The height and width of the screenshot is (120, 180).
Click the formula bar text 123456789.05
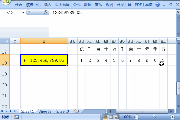pos(67,12)
